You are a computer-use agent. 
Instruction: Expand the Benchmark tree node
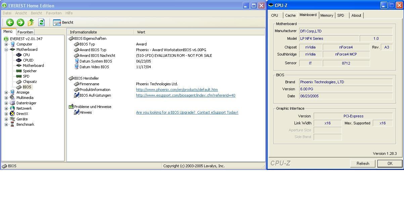coord(6,124)
